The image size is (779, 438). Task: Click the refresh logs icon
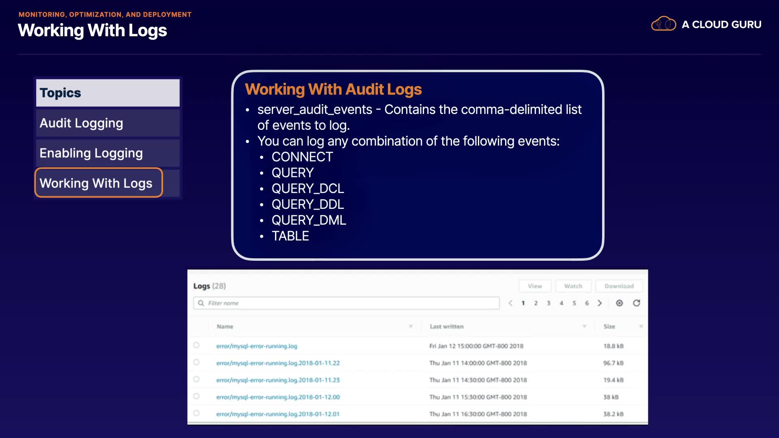(637, 303)
